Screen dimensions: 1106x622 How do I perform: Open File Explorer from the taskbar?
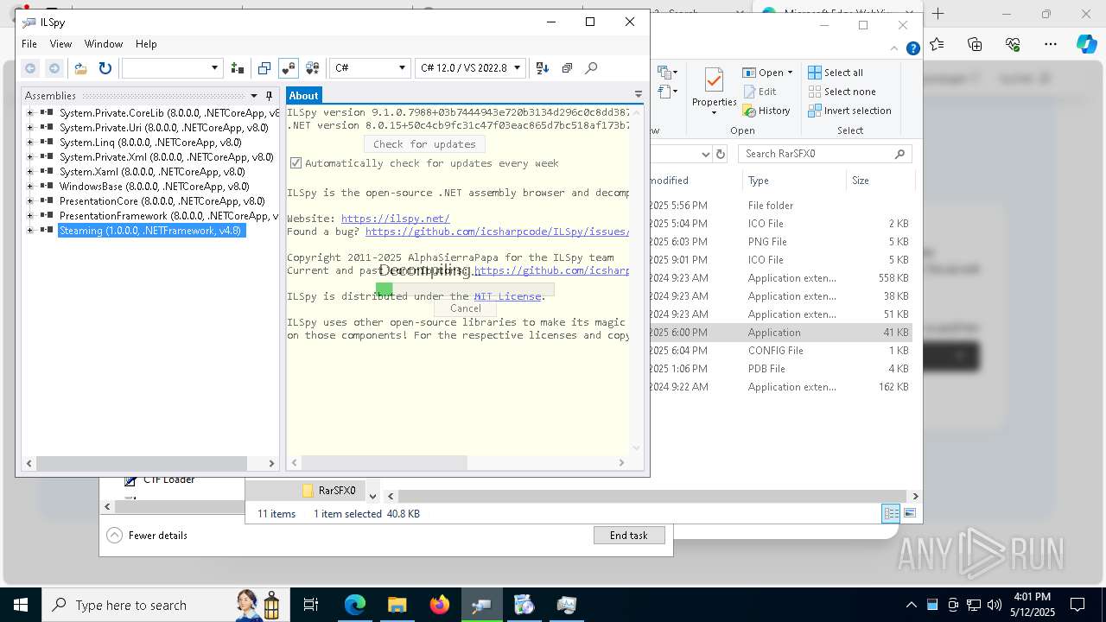pyautogui.click(x=397, y=605)
